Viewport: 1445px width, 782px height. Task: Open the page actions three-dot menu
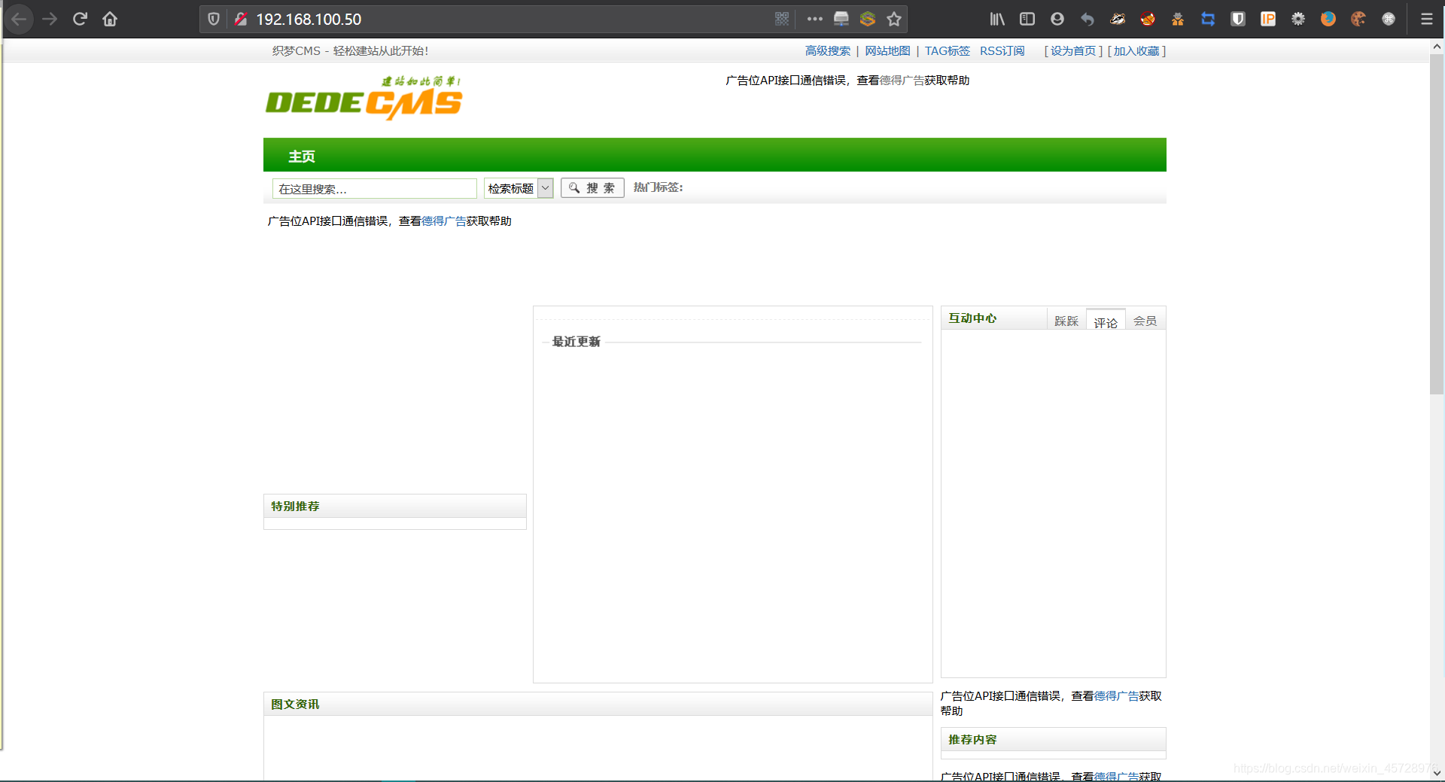click(814, 19)
